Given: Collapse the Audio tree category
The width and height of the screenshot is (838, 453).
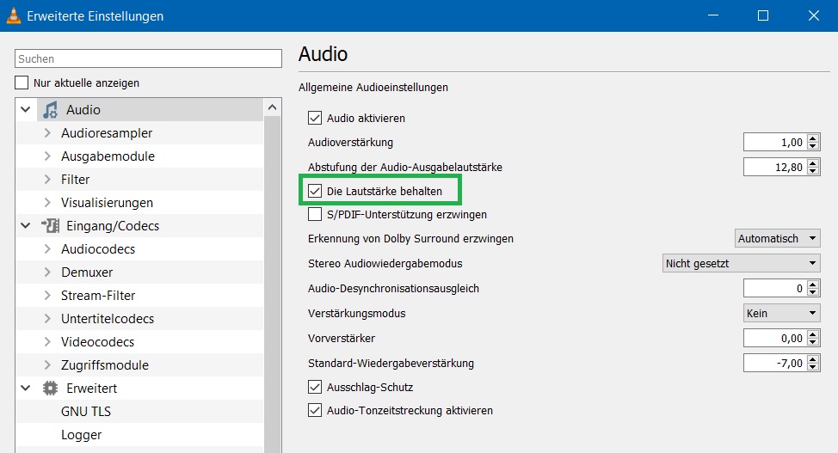Looking at the screenshot, I should tap(25, 109).
